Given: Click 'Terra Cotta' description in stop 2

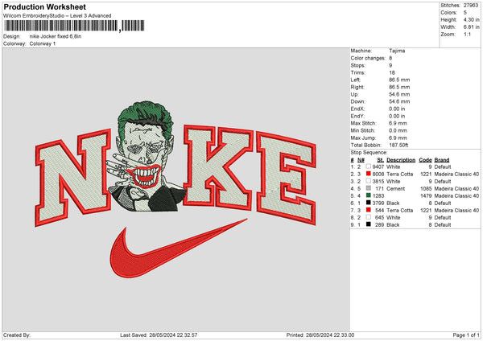Looking at the screenshot, I should pos(399,175).
